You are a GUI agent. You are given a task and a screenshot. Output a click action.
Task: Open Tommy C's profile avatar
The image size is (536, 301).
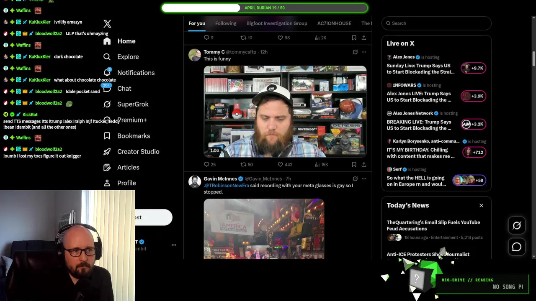point(195,55)
